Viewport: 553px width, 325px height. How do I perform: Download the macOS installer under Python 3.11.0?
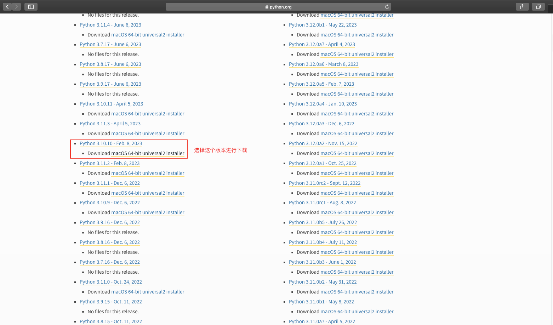[x=148, y=292]
